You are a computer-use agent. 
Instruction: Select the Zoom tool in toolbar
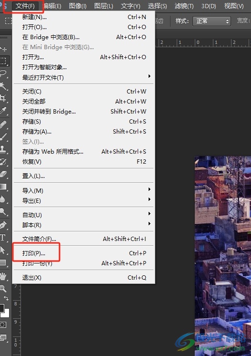pyautogui.click(x=3, y=288)
